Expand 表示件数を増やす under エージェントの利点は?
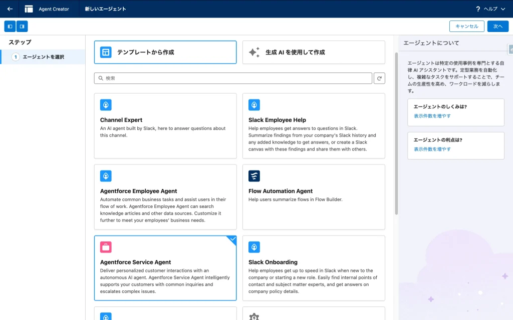The width and height of the screenshot is (513, 320). pos(432,149)
